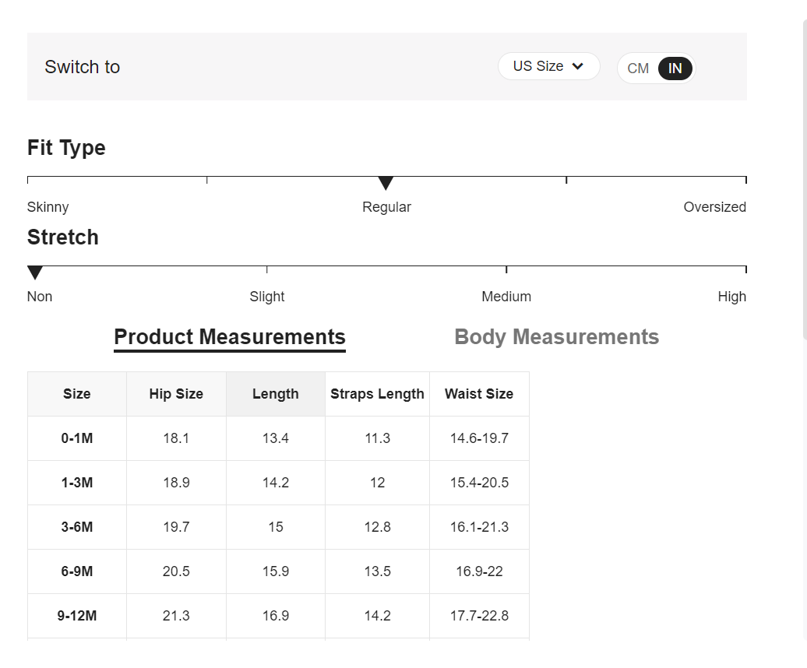Click the Stretch Non triangle marker
This screenshot has width=807, height=668.
(35, 272)
